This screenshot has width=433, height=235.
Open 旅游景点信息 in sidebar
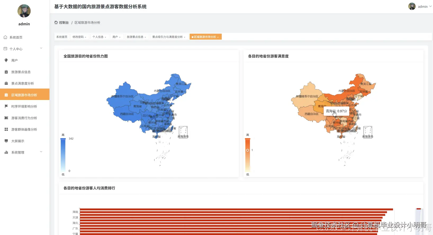(25, 72)
